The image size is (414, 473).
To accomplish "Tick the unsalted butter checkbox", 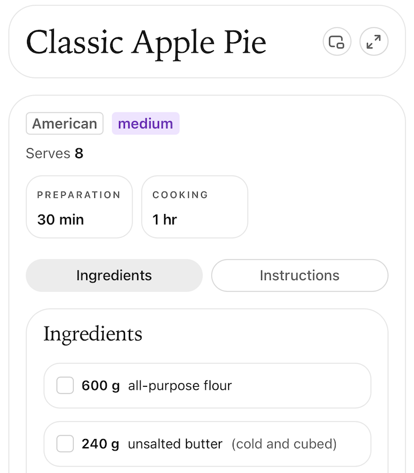I will [x=65, y=444].
